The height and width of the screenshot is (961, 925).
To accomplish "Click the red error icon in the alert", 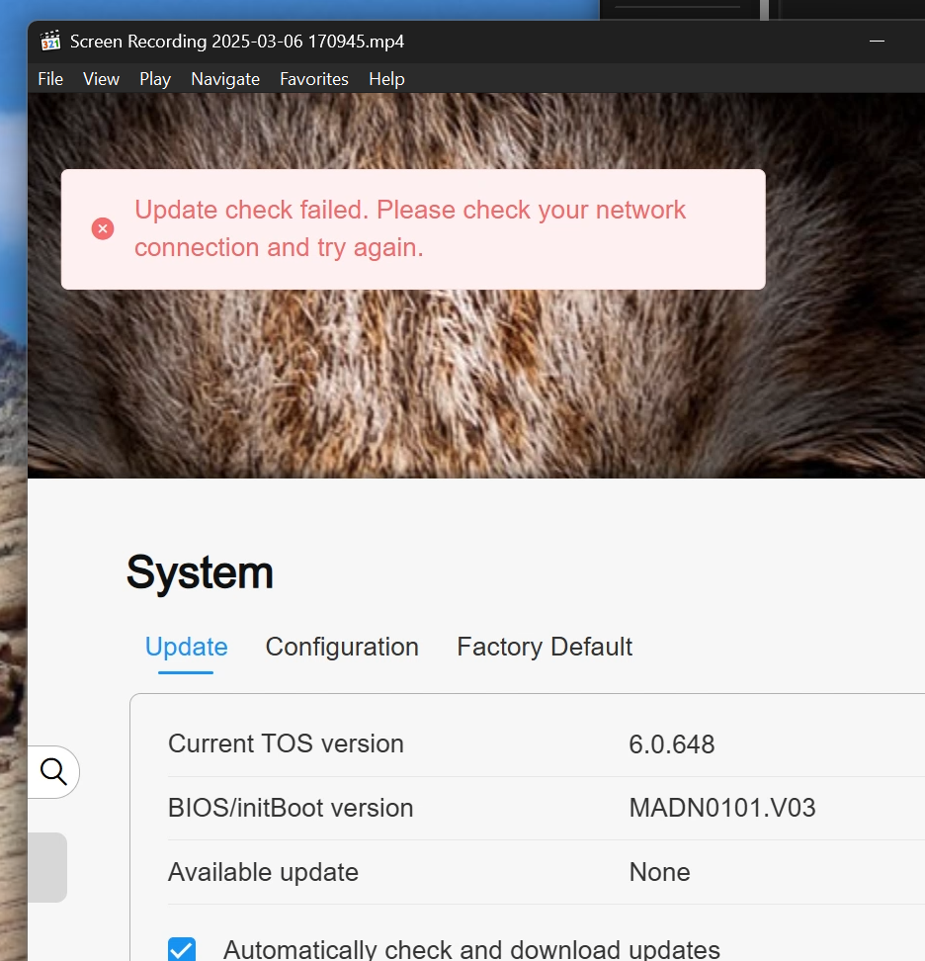I will click(103, 228).
